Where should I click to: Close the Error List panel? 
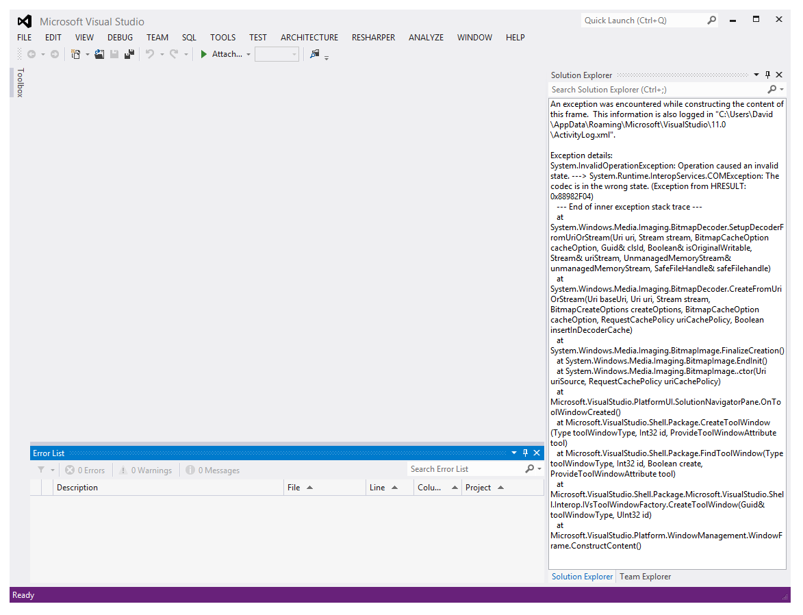(537, 453)
